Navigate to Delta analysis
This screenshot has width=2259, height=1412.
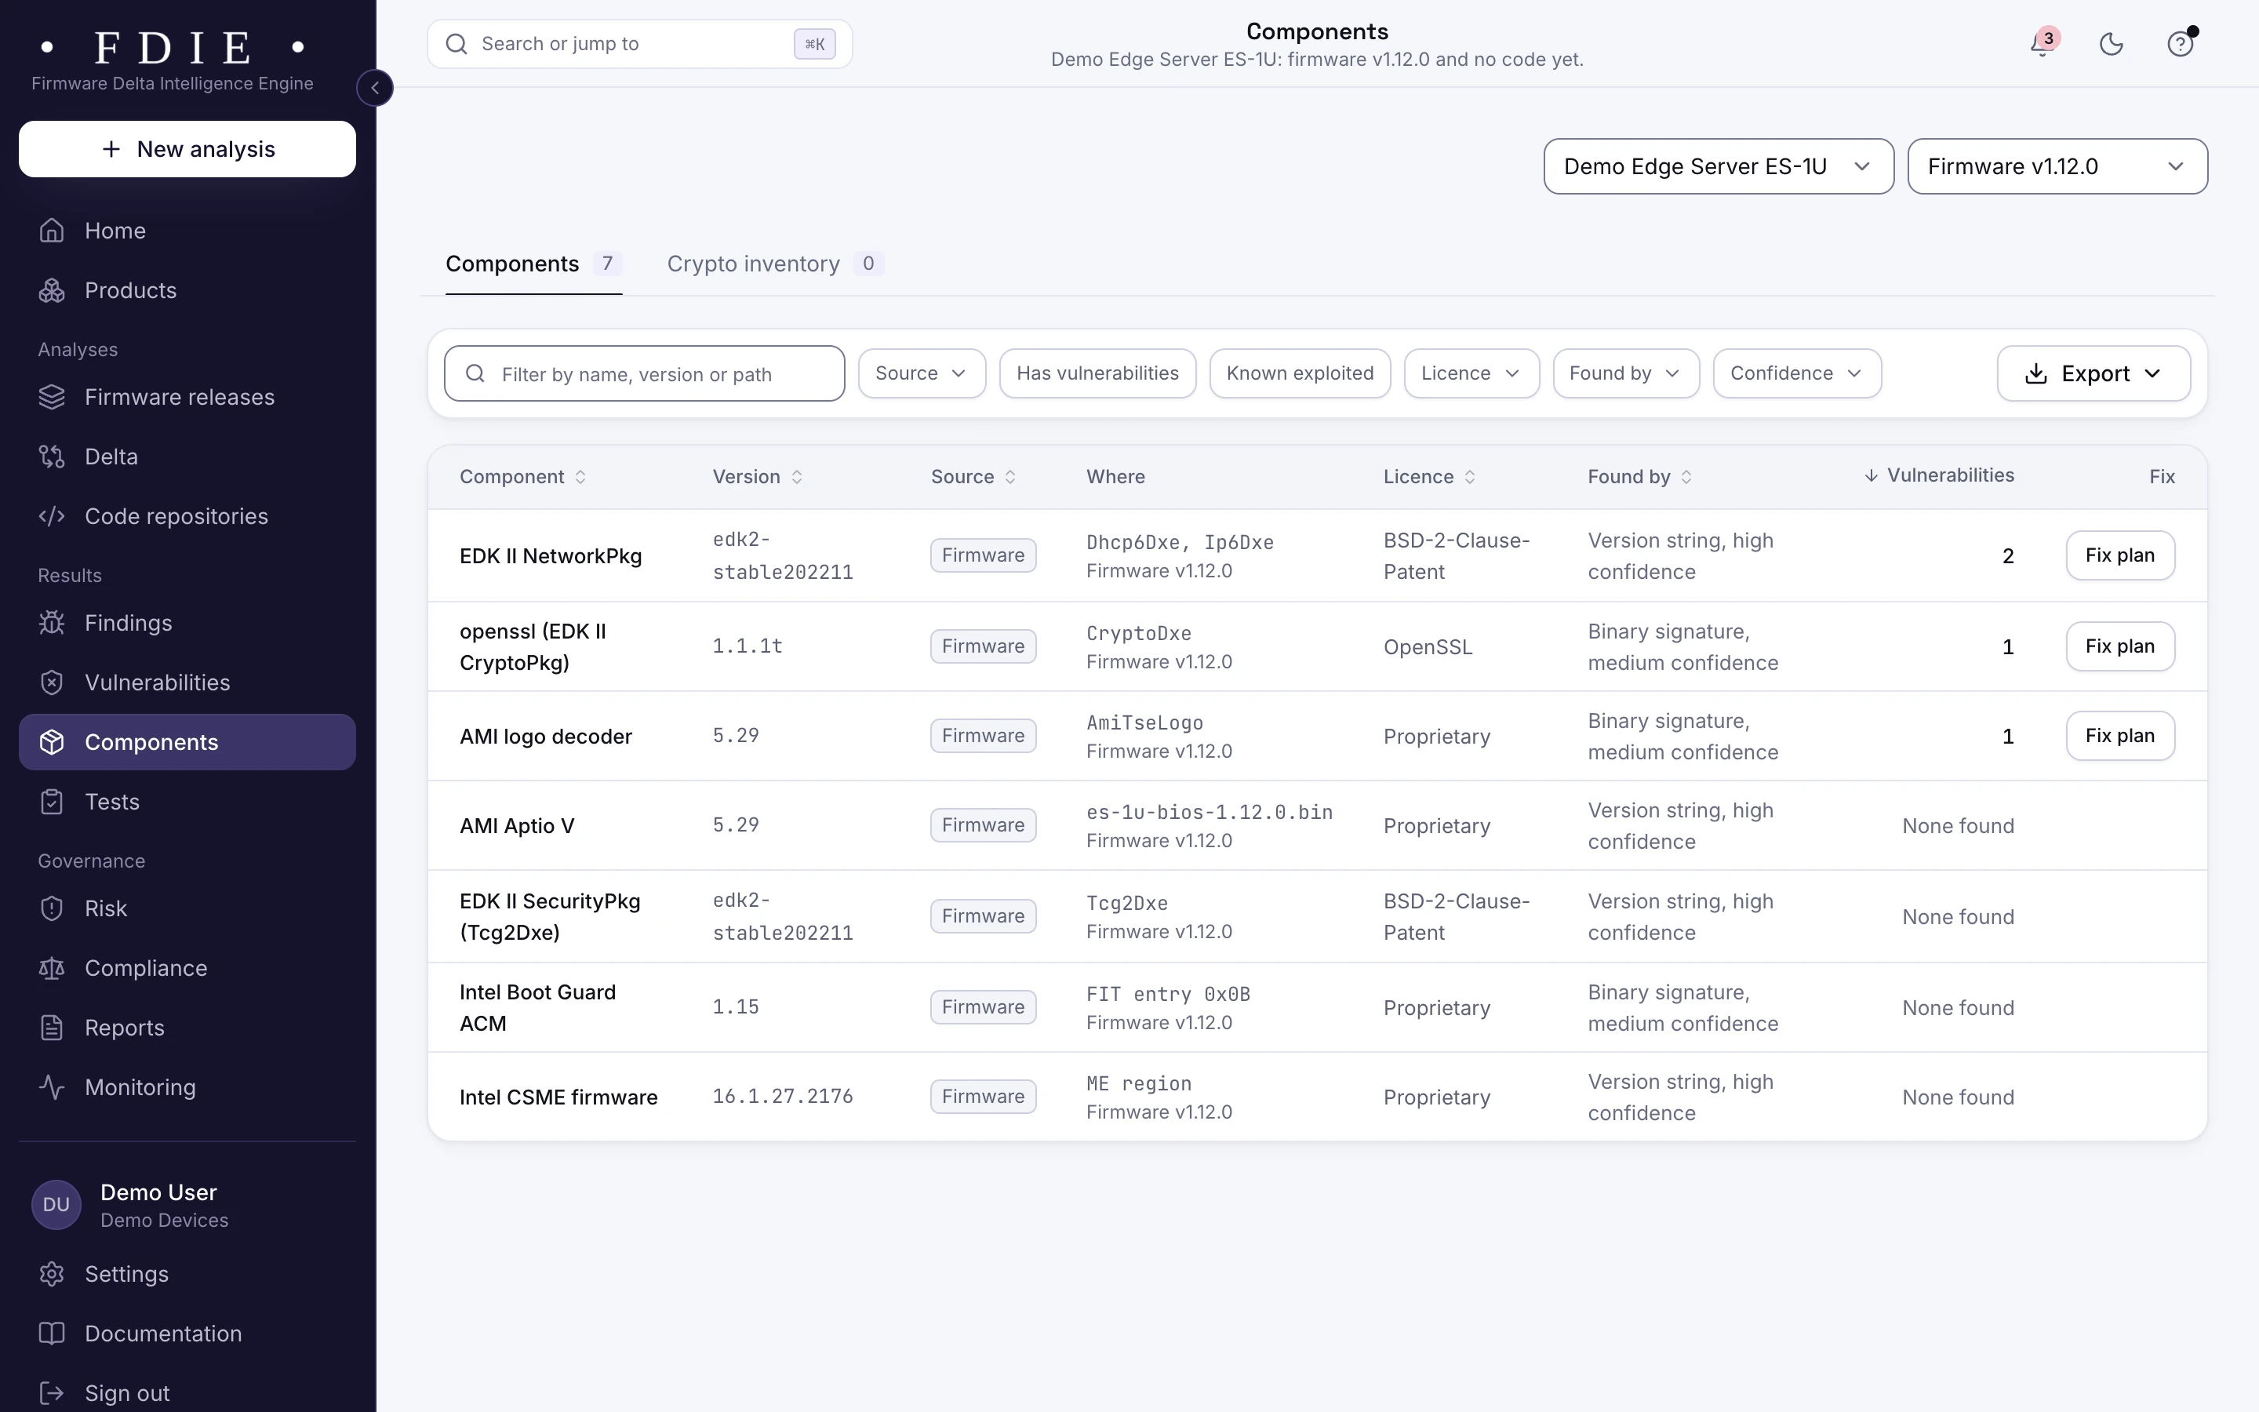[187, 457]
